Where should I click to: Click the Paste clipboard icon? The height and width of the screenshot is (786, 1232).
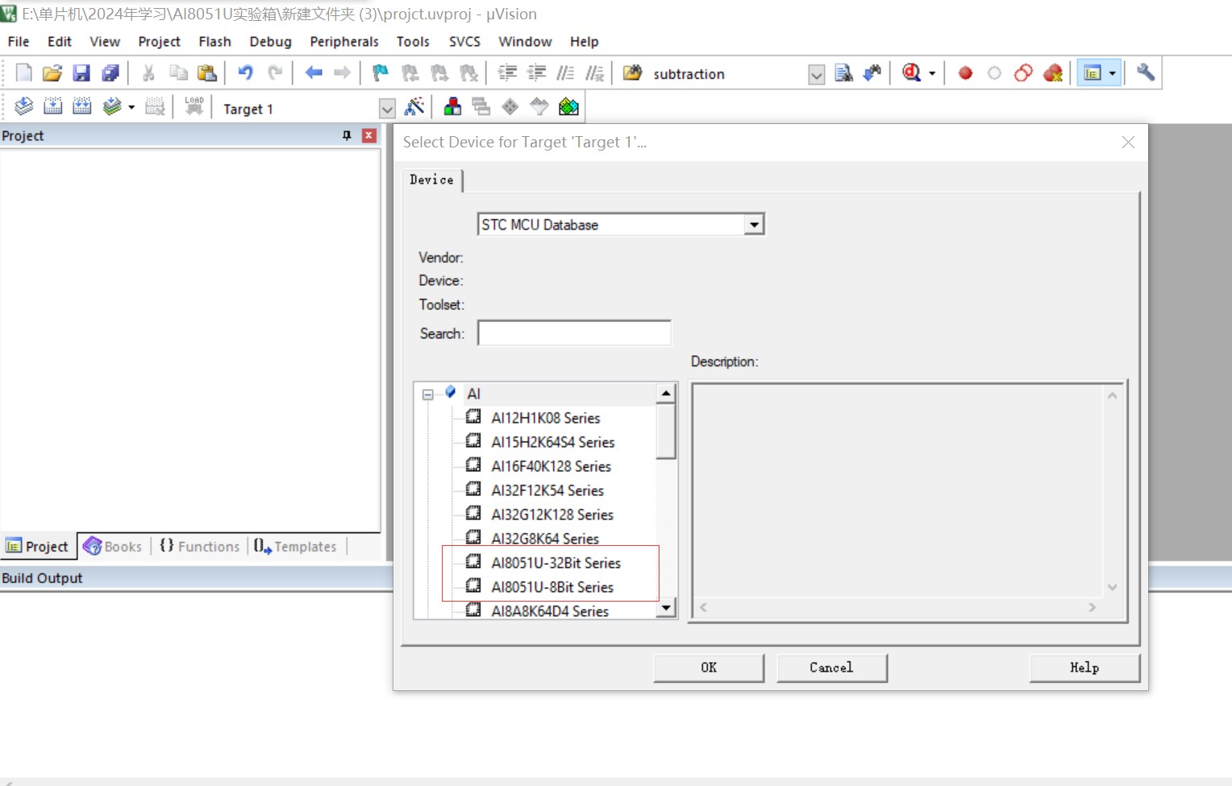207,73
